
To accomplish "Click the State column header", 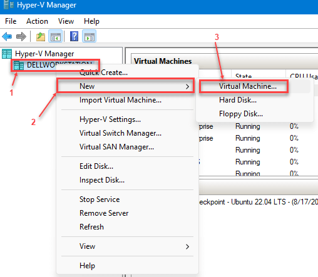I will [x=244, y=76].
